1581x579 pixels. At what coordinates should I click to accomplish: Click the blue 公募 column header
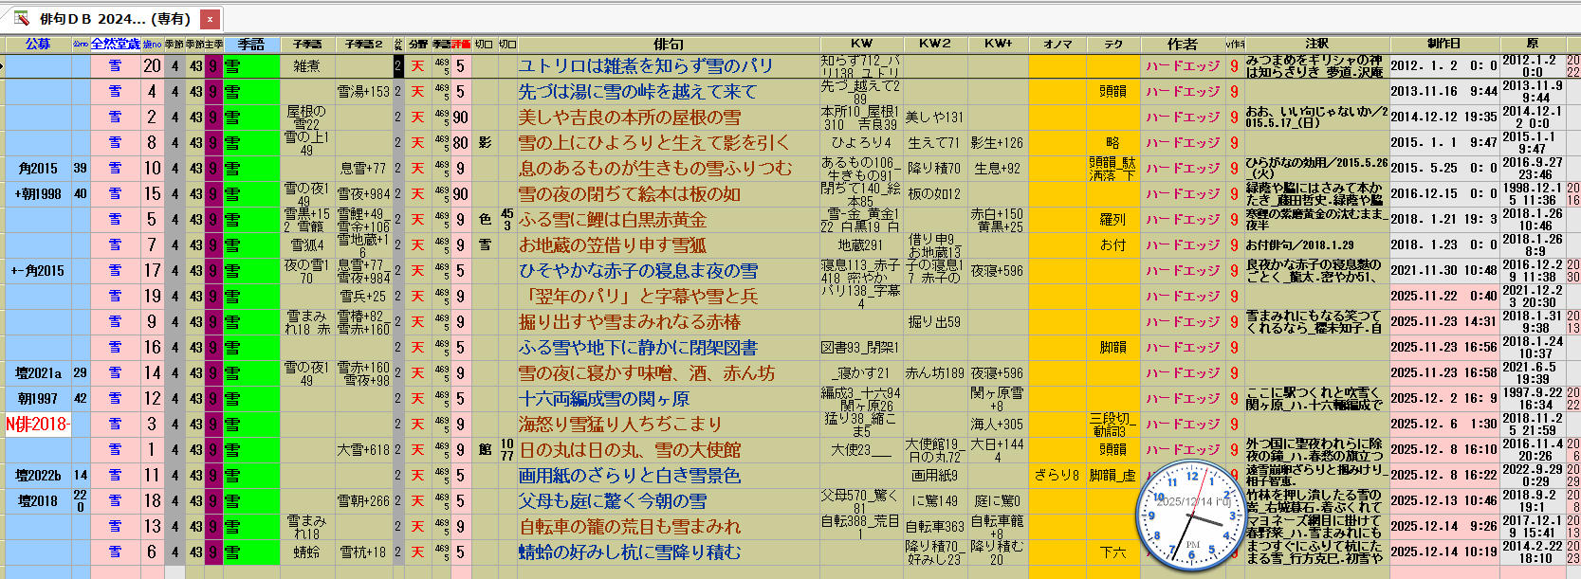(38, 45)
